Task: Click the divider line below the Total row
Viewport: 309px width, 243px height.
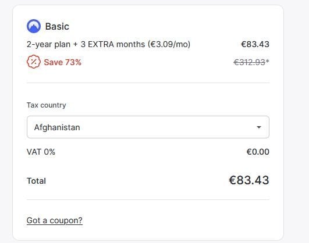Action: [x=148, y=199]
